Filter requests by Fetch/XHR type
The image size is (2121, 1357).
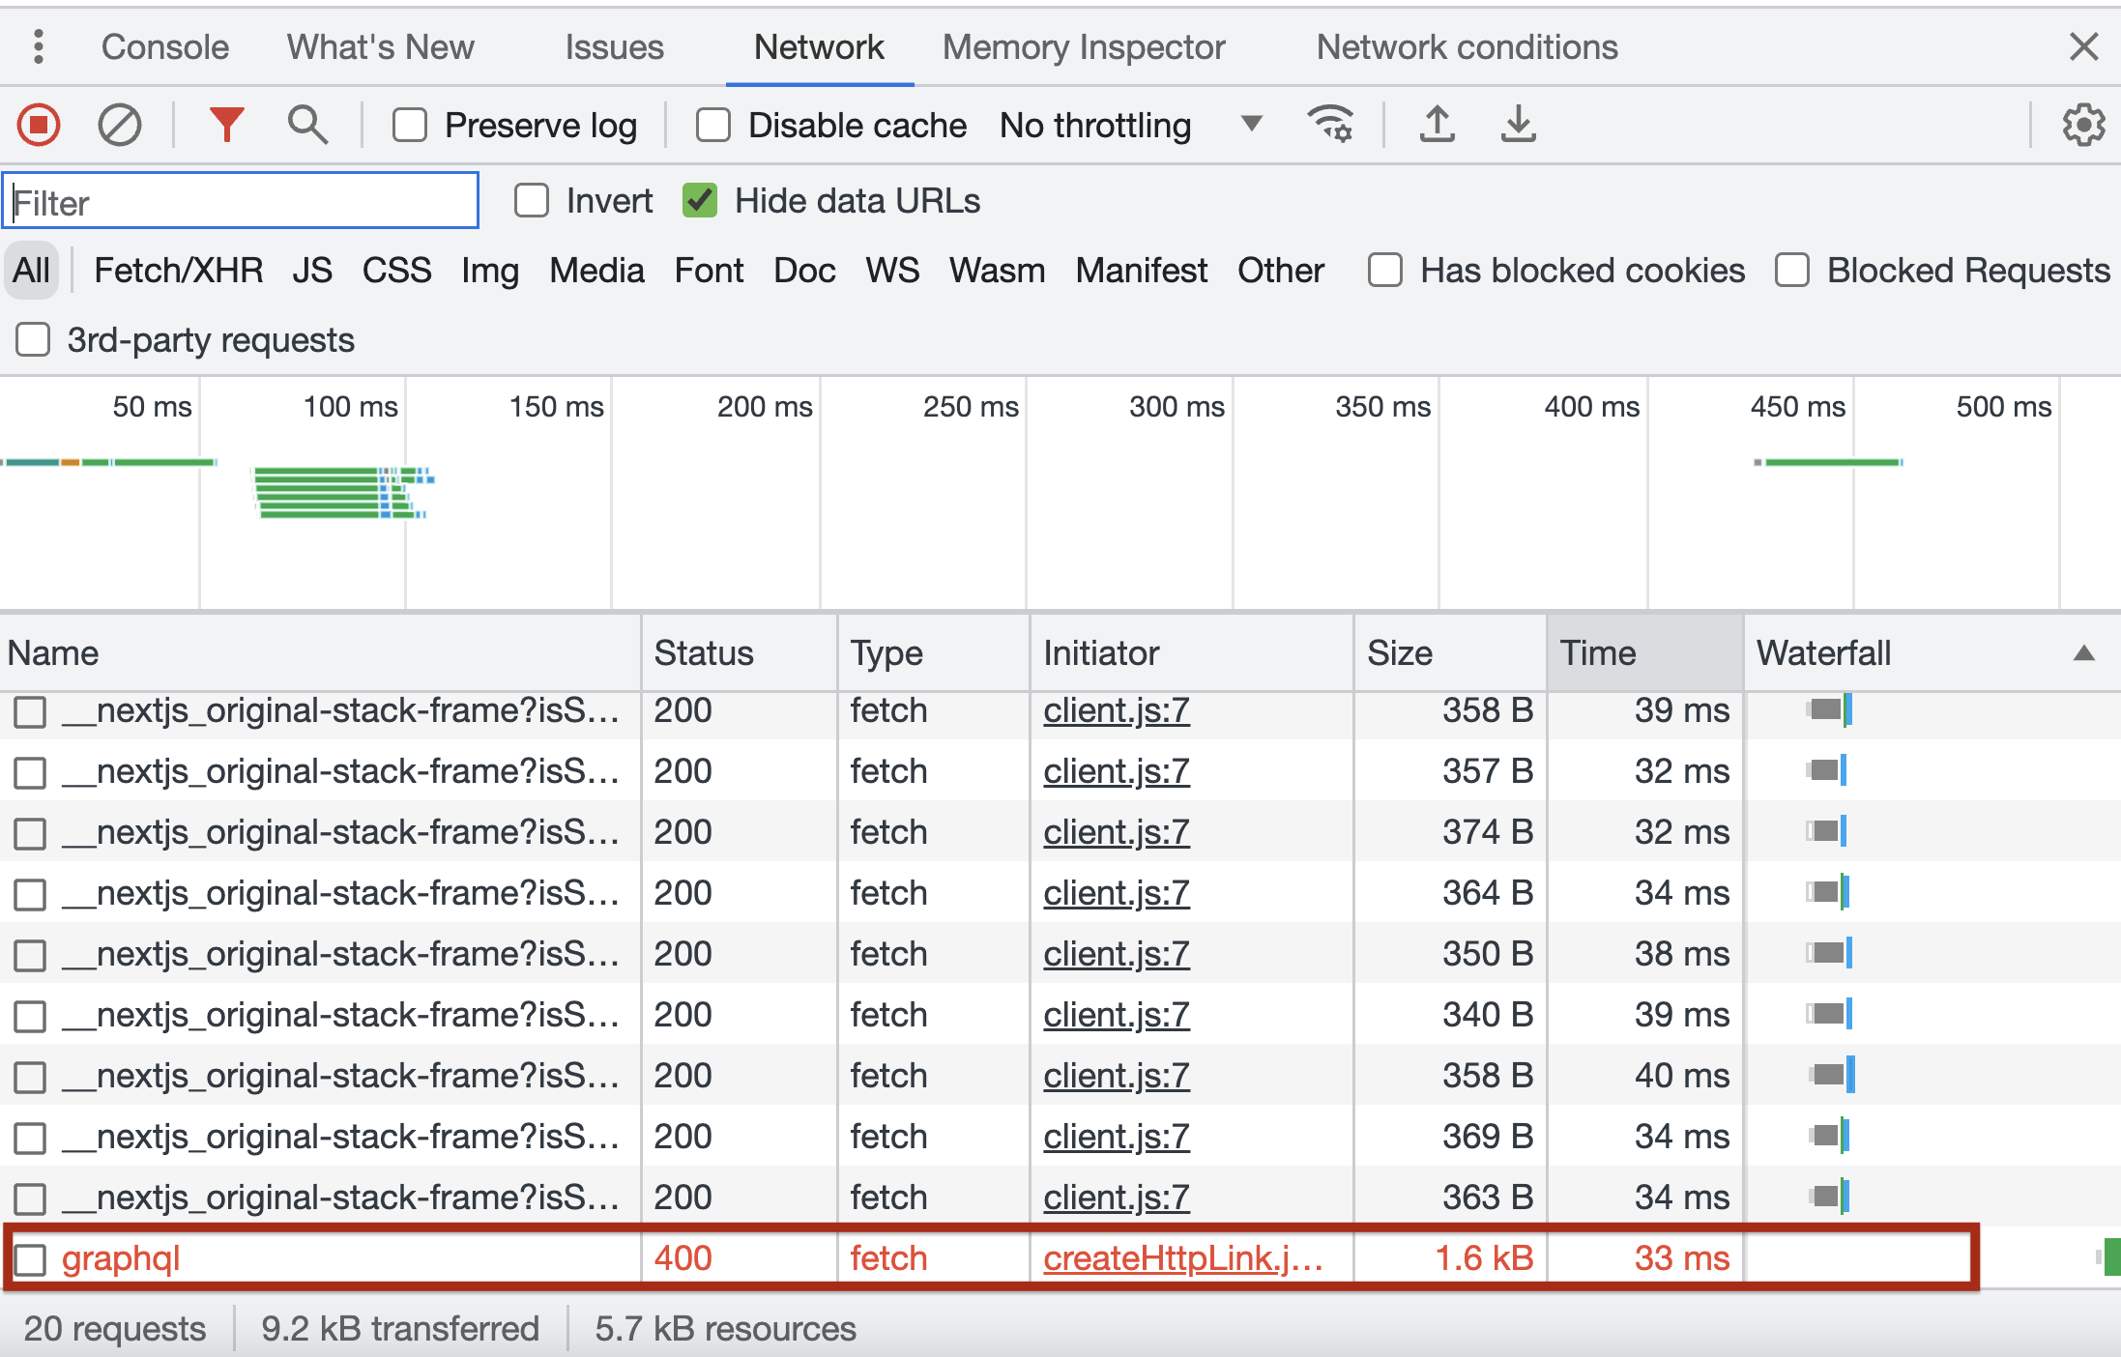(178, 271)
